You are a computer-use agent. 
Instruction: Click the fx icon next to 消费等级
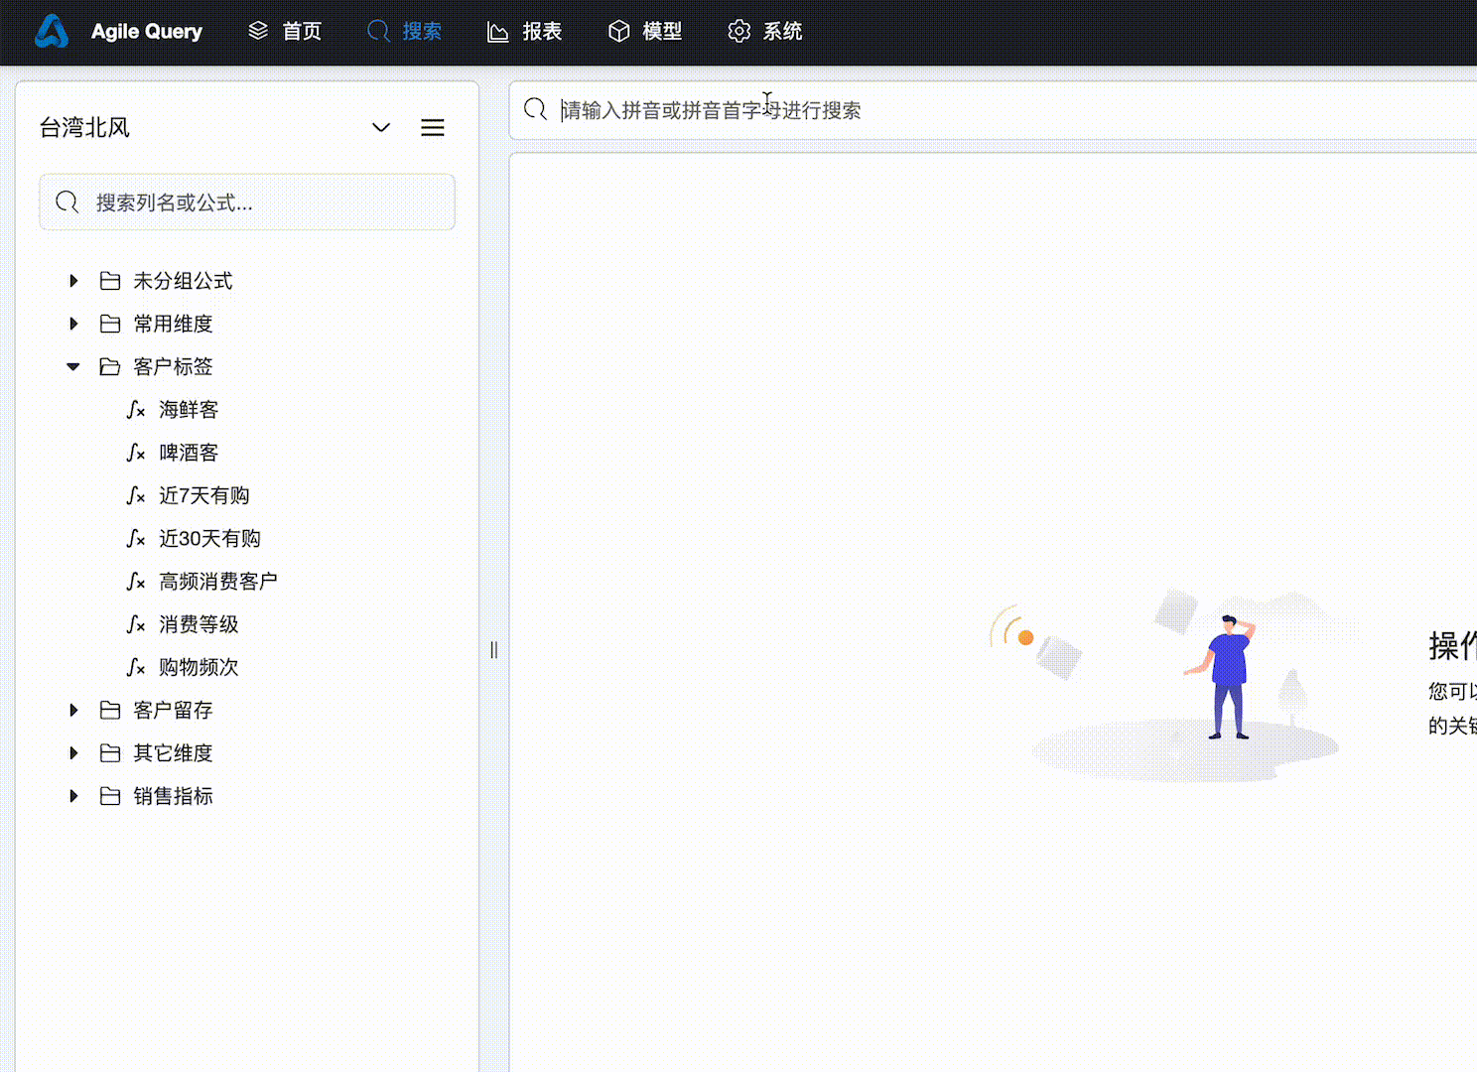pos(136,624)
